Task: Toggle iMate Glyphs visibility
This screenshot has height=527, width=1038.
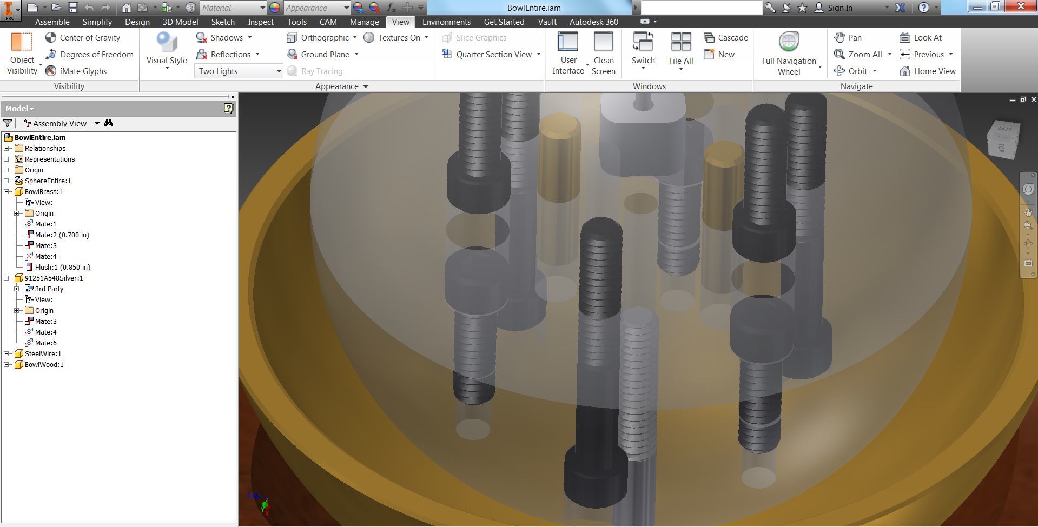Action: tap(76, 71)
